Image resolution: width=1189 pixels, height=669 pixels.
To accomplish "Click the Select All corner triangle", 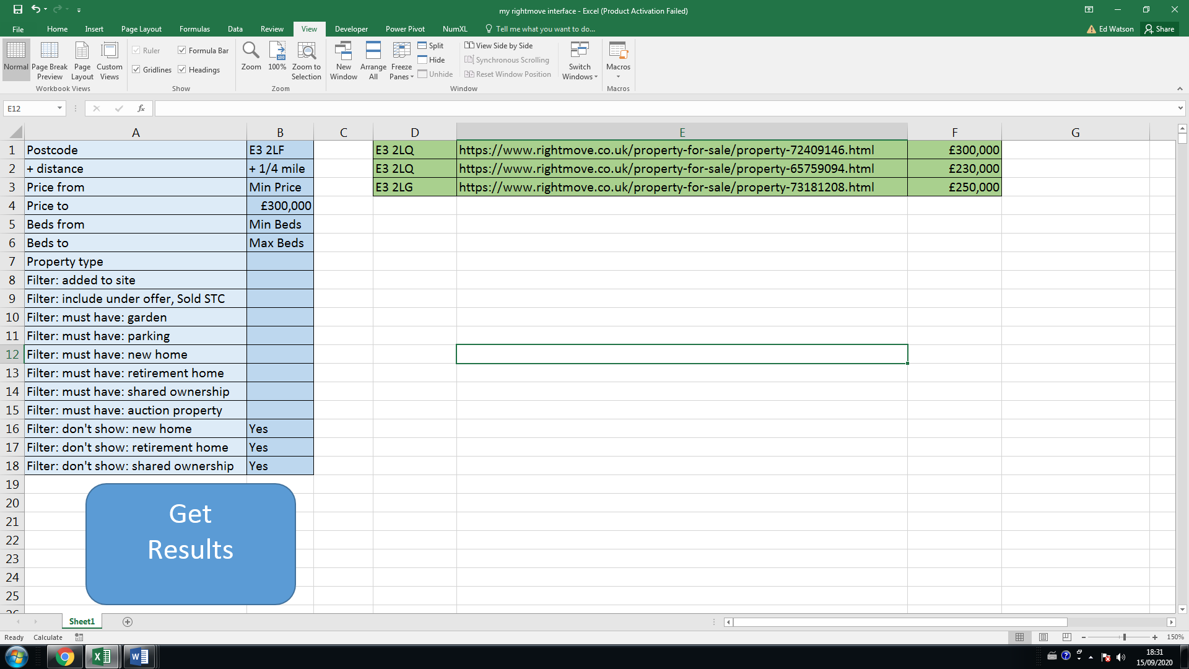I will pyautogui.click(x=16, y=132).
